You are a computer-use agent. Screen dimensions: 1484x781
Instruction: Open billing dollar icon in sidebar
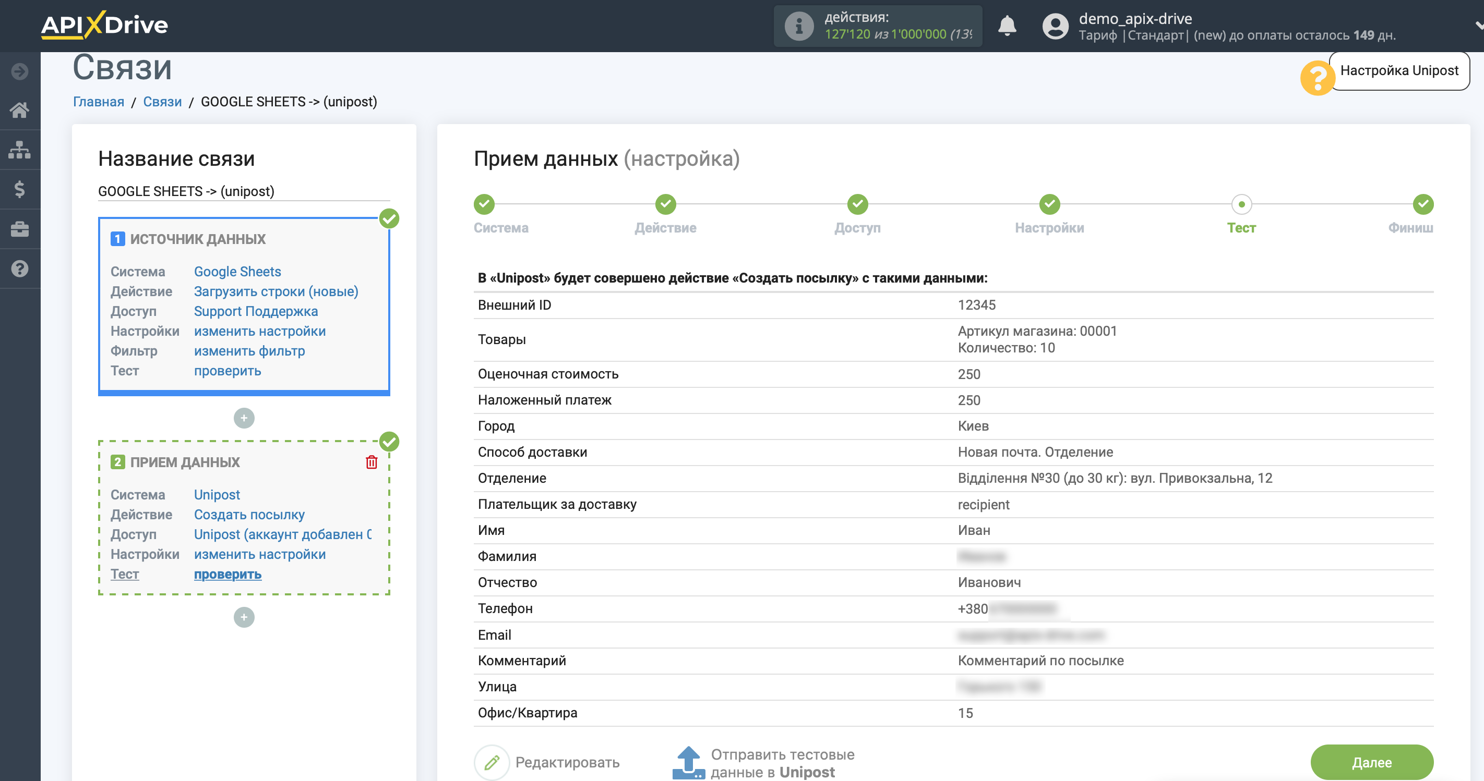coord(20,189)
